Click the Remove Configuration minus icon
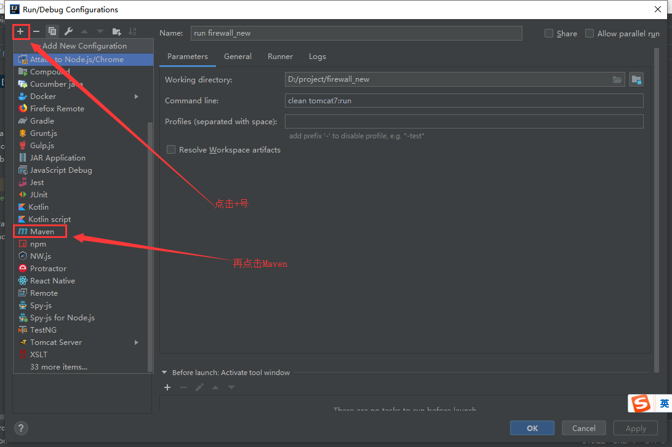Image resolution: width=672 pixels, height=447 pixels. [x=36, y=31]
